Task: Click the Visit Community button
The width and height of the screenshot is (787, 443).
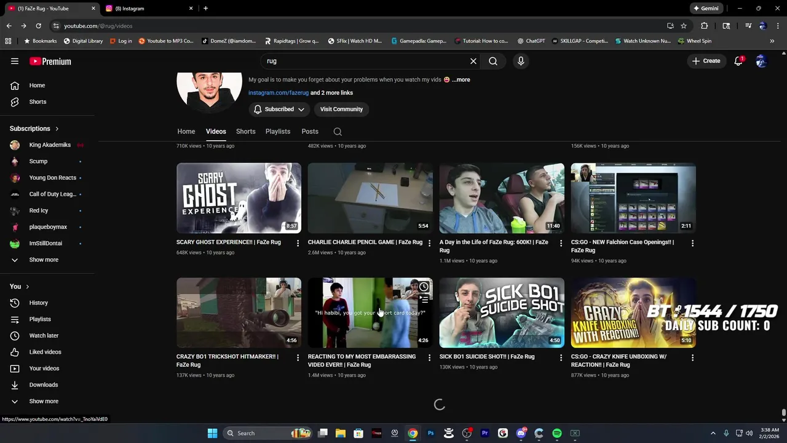Action: [x=341, y=109]
